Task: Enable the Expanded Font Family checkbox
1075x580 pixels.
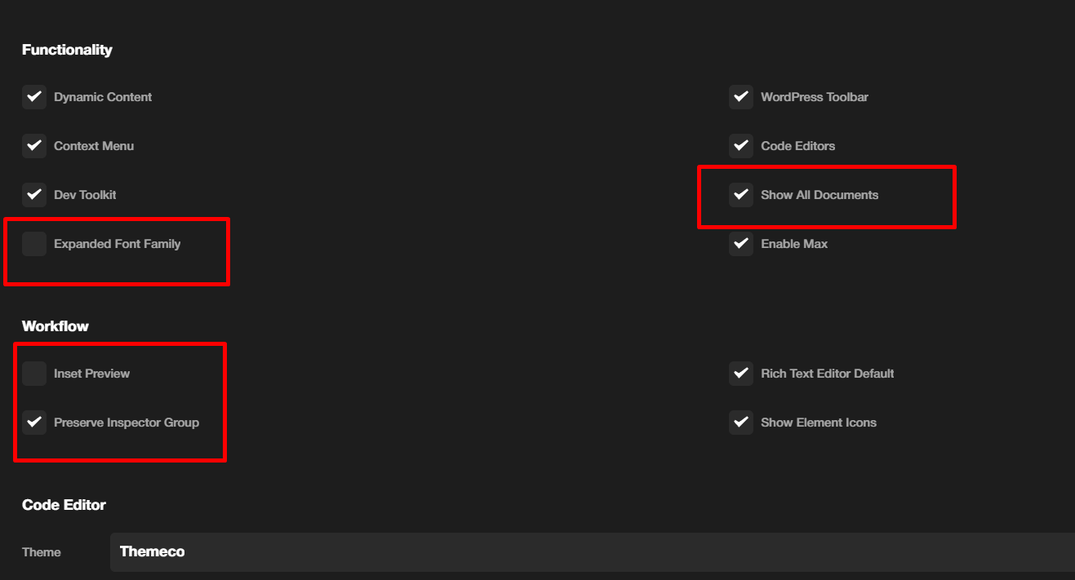Action: [x=34, y=244]
